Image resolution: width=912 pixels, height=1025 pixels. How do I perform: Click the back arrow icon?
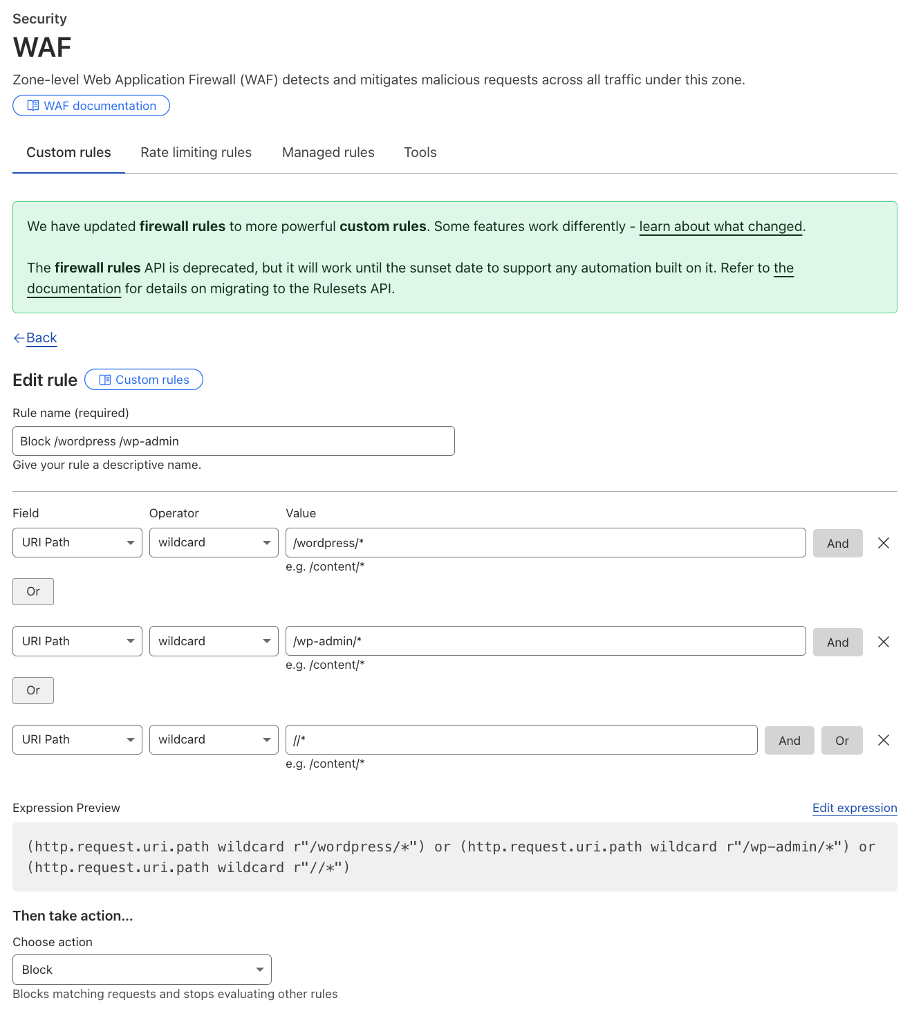(x=19, y=338)
